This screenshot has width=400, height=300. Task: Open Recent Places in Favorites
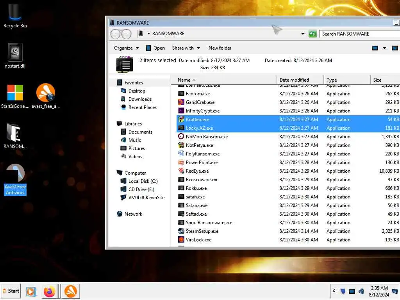[139, 107]
